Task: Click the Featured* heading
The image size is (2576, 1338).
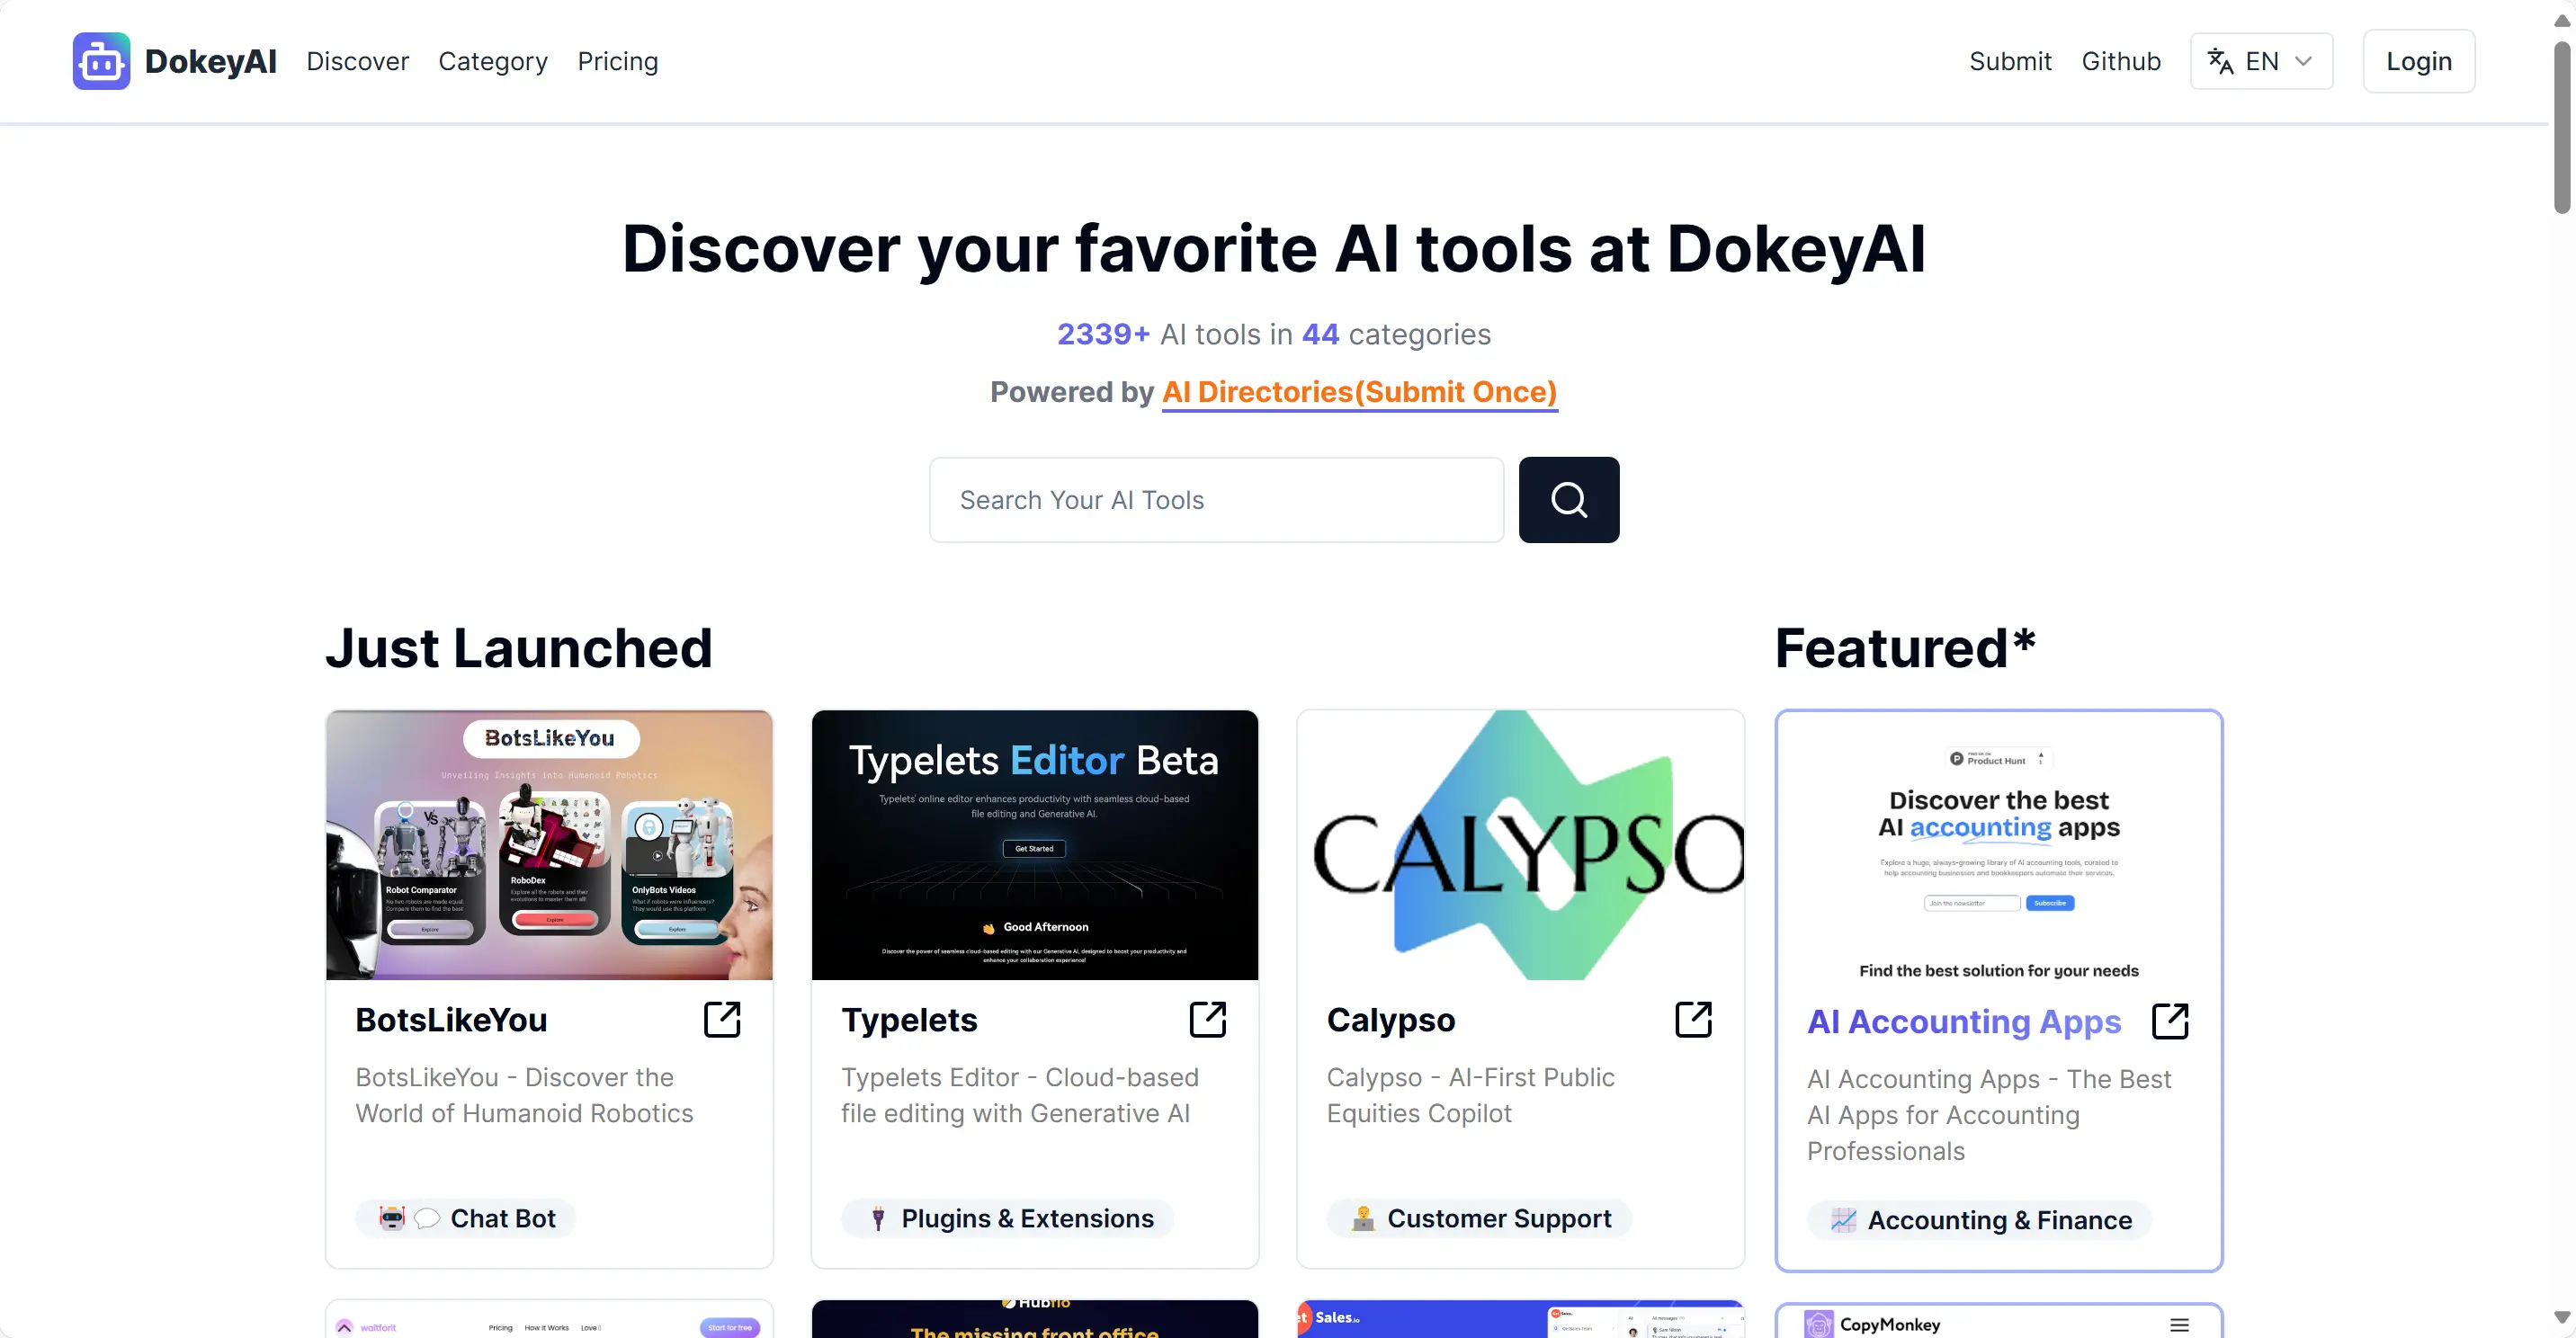Action: click(x=1905, y=648)
